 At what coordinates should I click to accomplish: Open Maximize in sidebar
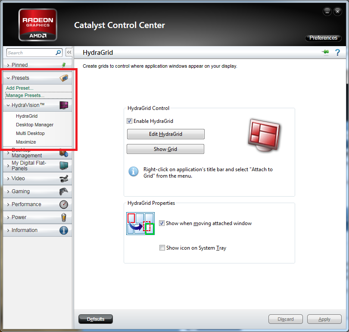tap(26, 142)
